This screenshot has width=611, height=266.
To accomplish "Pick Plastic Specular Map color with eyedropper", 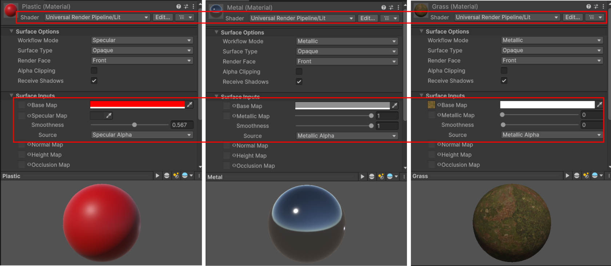I will point(109,116).
